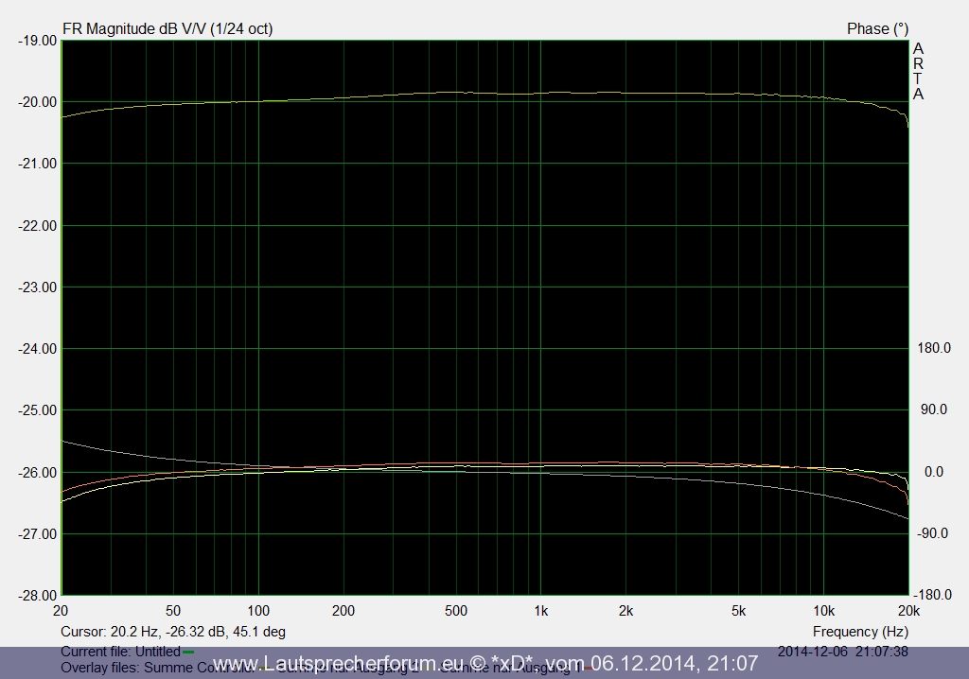Image resolution: width=969 pixels, height=679 pixels.
Task: Click the Cursor readout text below the graph
Action: (173, 632)
